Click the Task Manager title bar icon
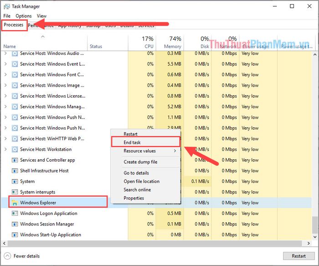This screenshot has width=319, height=266. click(x=6, y=6)
